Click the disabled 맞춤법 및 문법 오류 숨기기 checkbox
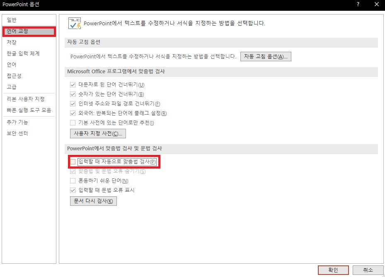This screenshot has width=385, height=277. pos(73,171)
